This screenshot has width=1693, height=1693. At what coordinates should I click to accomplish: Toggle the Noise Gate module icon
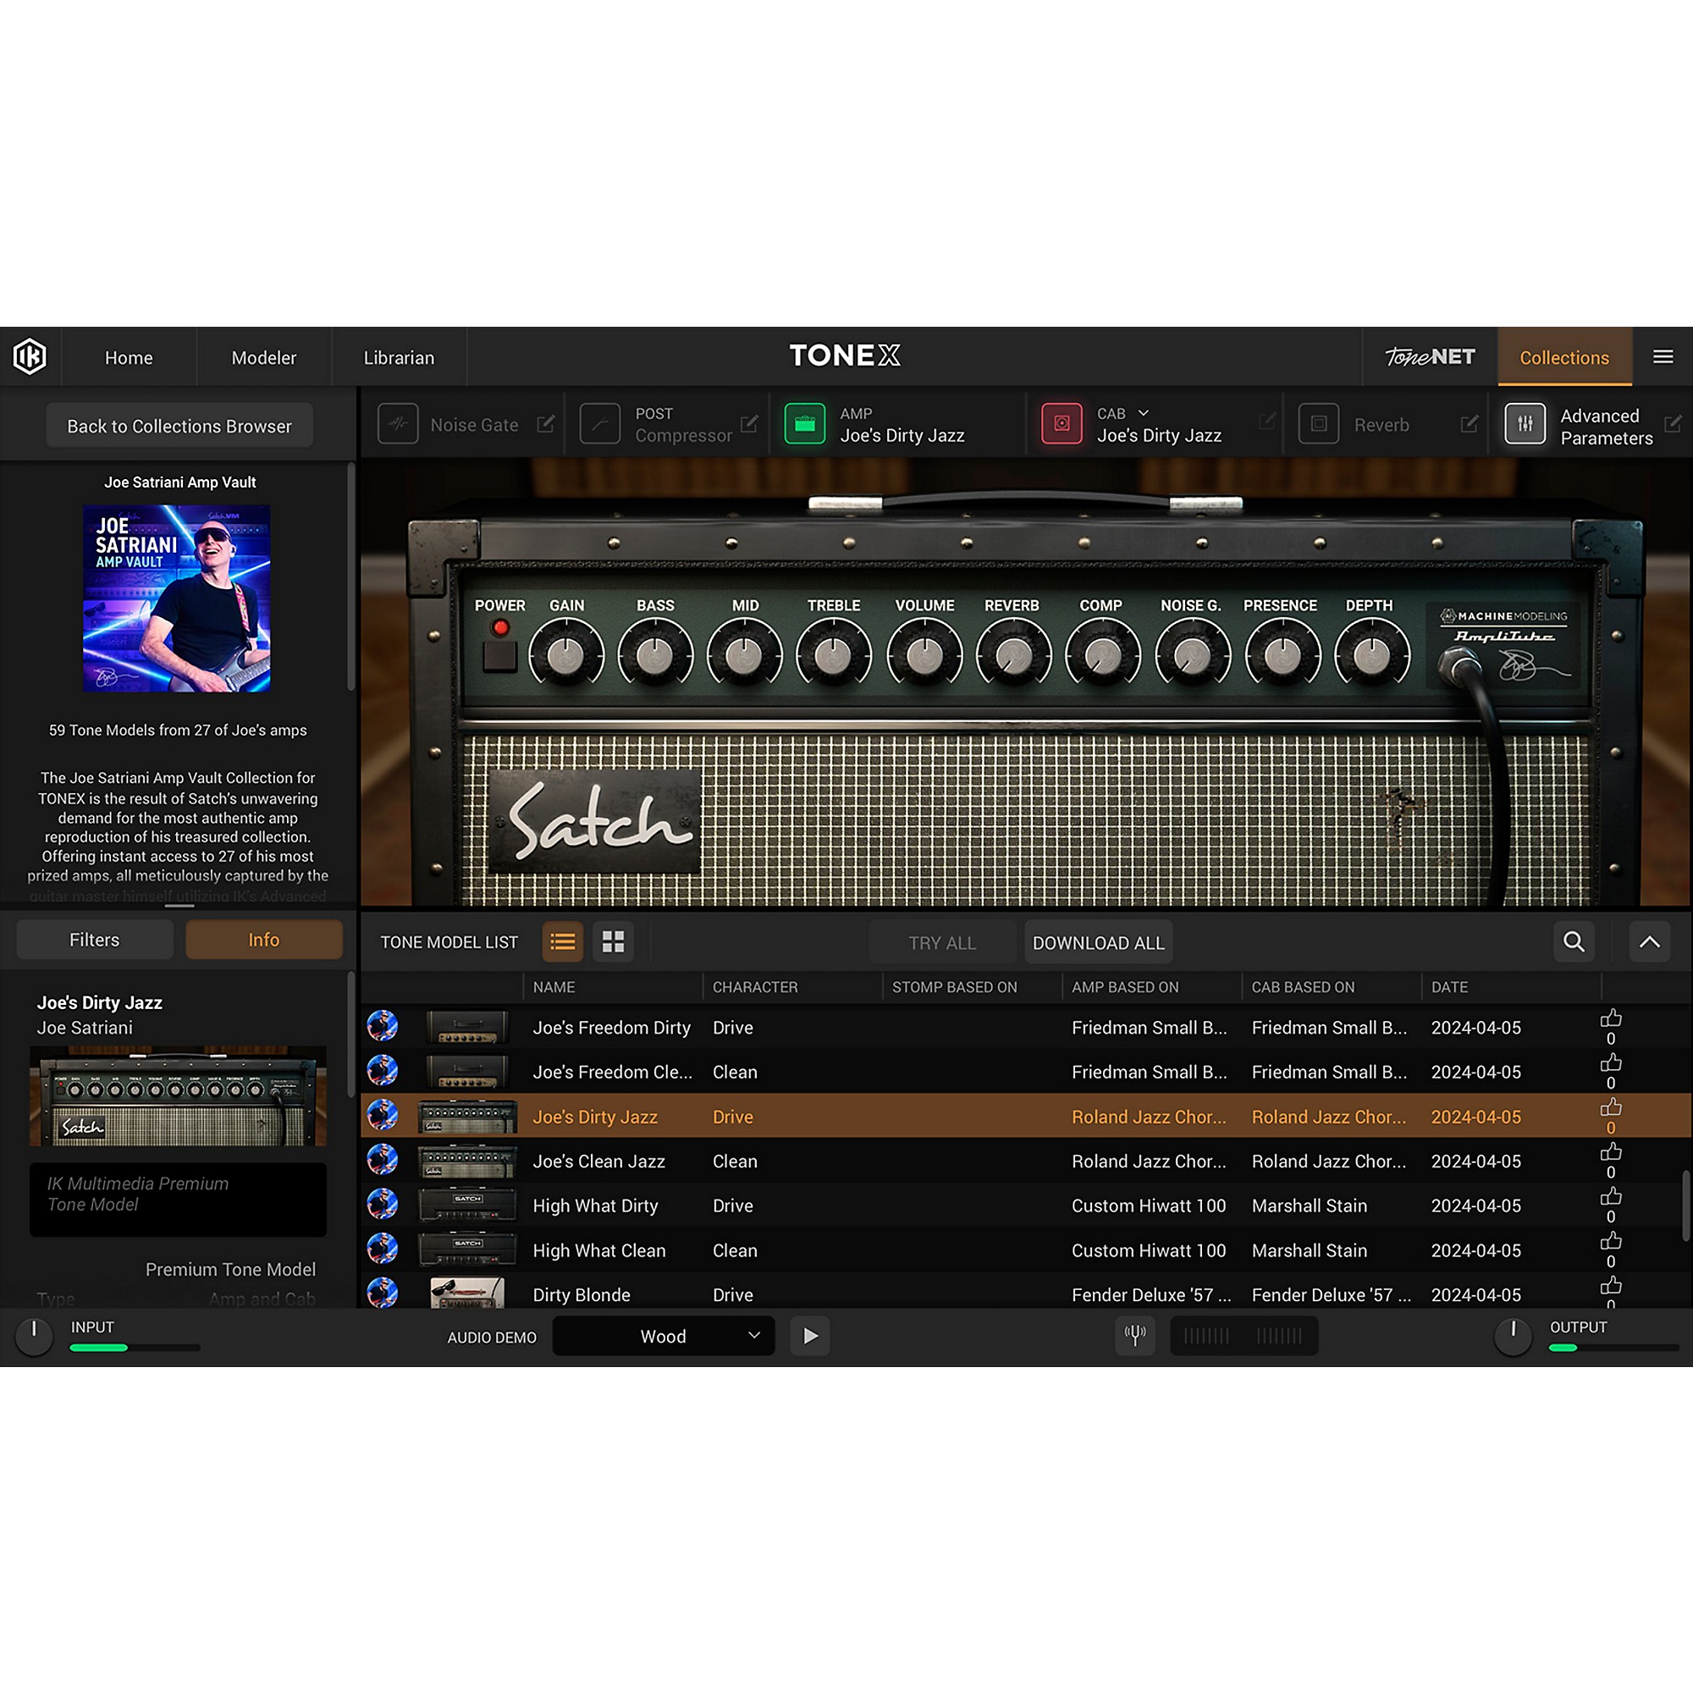[x=398, y=424]
